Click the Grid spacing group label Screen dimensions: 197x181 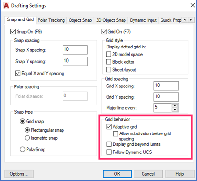[116, 79]
